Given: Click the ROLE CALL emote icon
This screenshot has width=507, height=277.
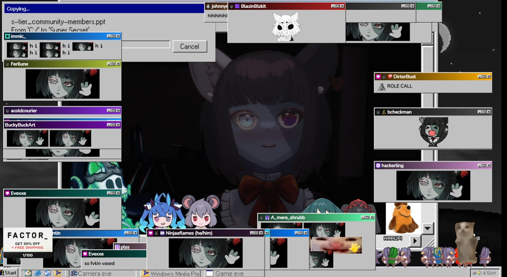Looking at the screenshot, I should pyautogui.click(x=381, y=87).
